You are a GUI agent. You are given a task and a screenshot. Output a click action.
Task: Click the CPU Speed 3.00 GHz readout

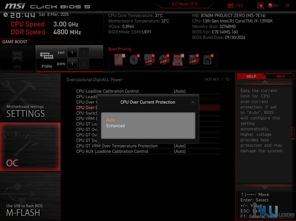(45, 24)
